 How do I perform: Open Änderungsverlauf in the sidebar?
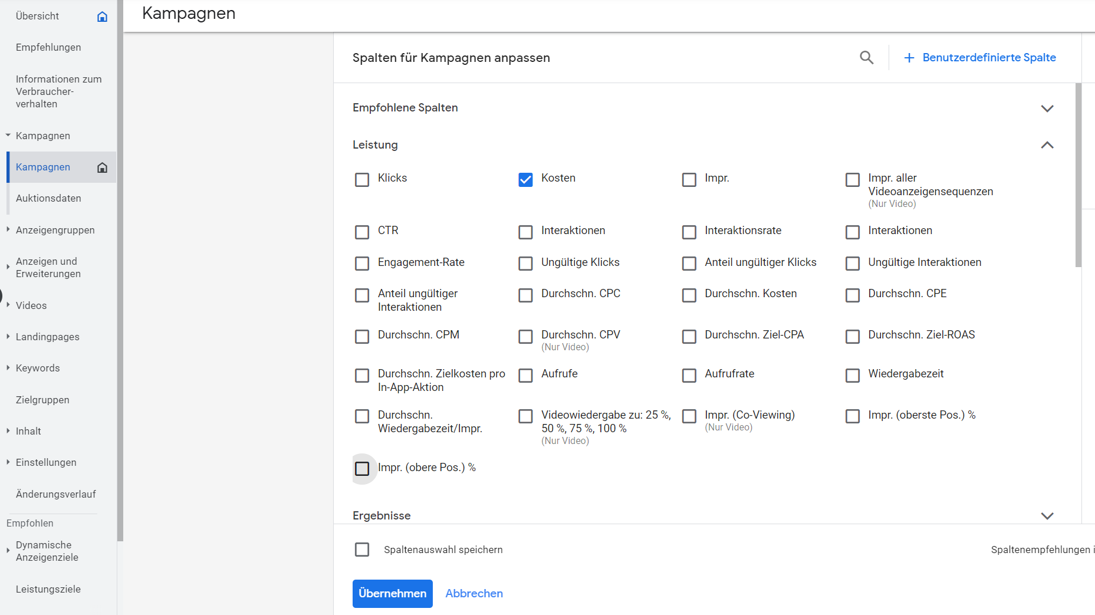coord(56,494)
